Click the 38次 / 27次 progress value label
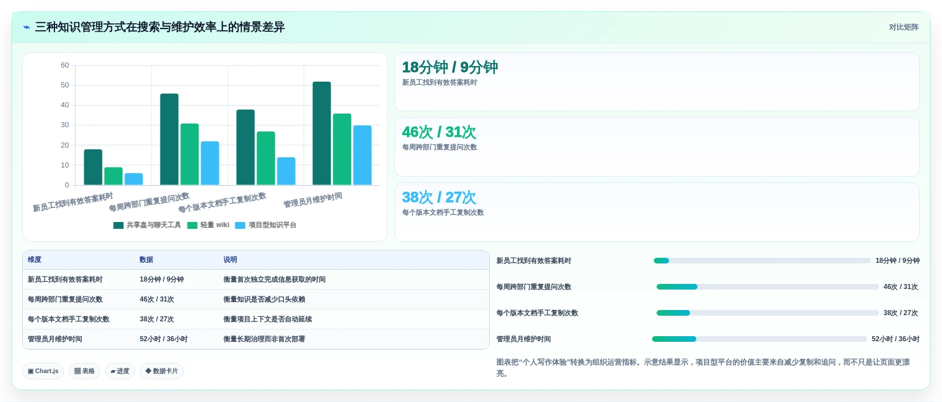Image resolution: width=942 pixels, height=402 pixels. 901,313
